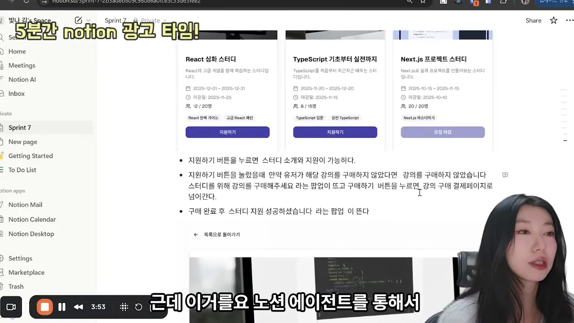574x323 pixels.
Task: Click the React 완벽 가이드 tag
Action: tap(203, 118)
